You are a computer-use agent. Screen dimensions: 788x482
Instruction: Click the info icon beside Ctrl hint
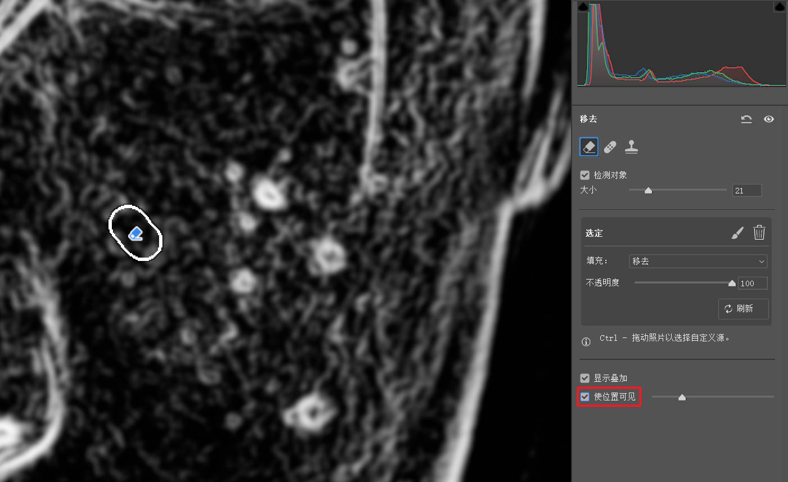[586, 341]
